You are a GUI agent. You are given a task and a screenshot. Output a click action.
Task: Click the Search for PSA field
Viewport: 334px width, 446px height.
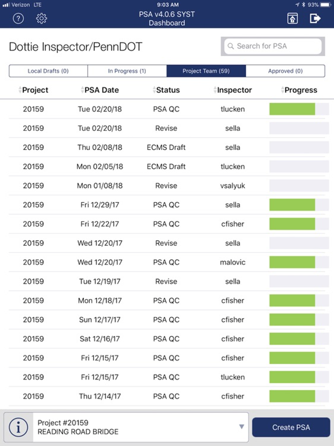[x=273, y=46]
